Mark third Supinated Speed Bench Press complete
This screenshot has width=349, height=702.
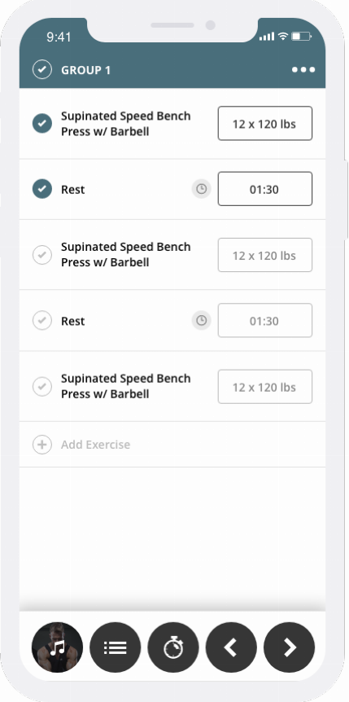42,386
